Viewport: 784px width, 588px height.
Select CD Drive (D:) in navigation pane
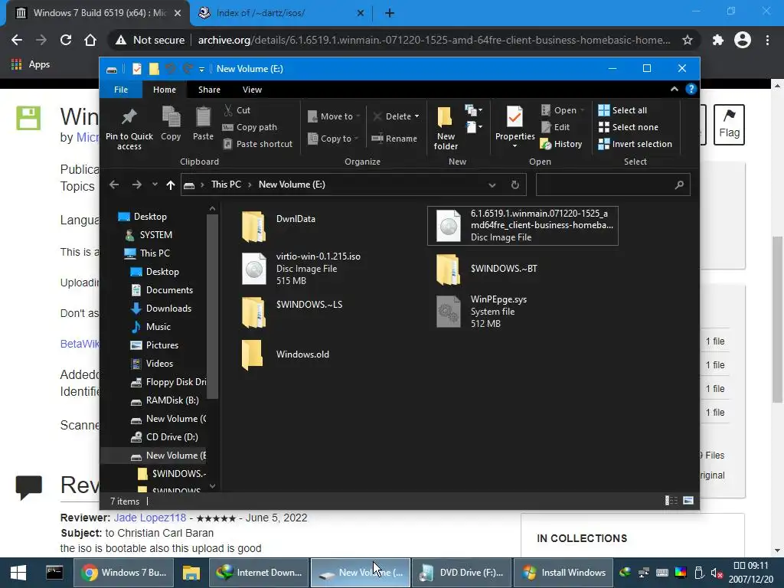click(171, 437)
